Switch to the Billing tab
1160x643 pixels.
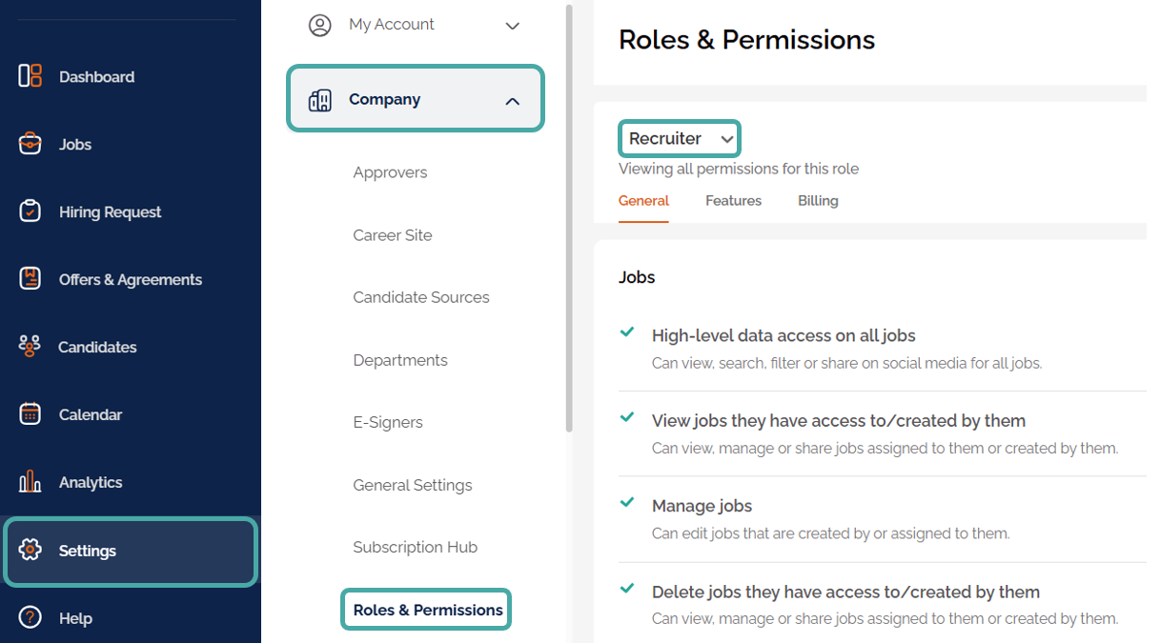point(818,201)
